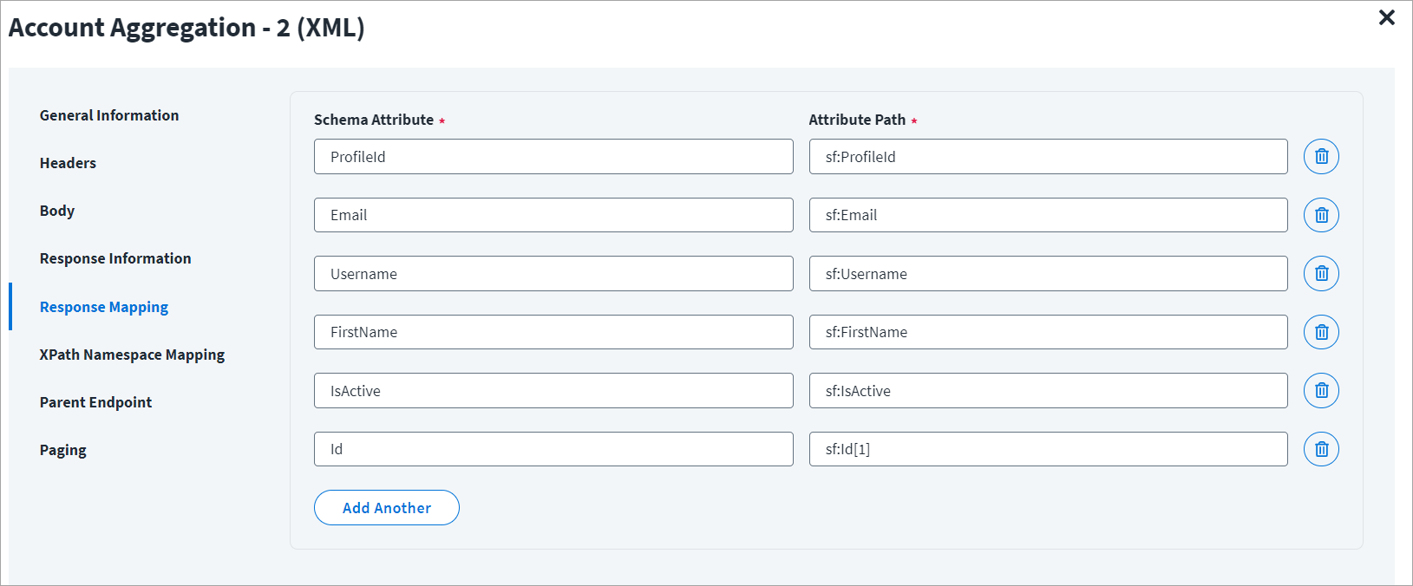
Task: Click the Add Another button
Action: tap(387, 508)
